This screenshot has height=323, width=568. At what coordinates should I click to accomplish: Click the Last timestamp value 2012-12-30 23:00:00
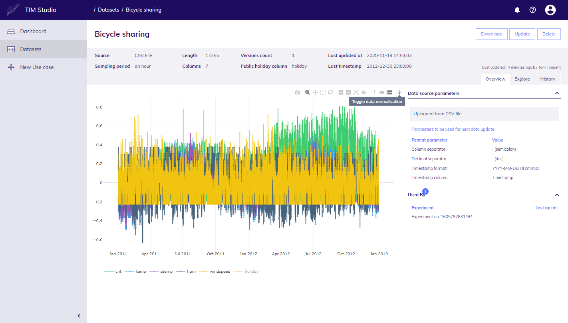pos(389,66)
